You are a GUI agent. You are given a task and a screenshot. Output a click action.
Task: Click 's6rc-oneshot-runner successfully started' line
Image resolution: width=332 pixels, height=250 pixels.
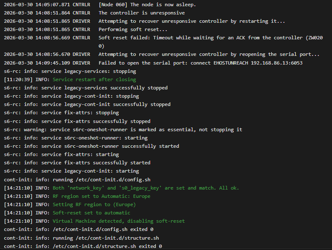(92, 146)
